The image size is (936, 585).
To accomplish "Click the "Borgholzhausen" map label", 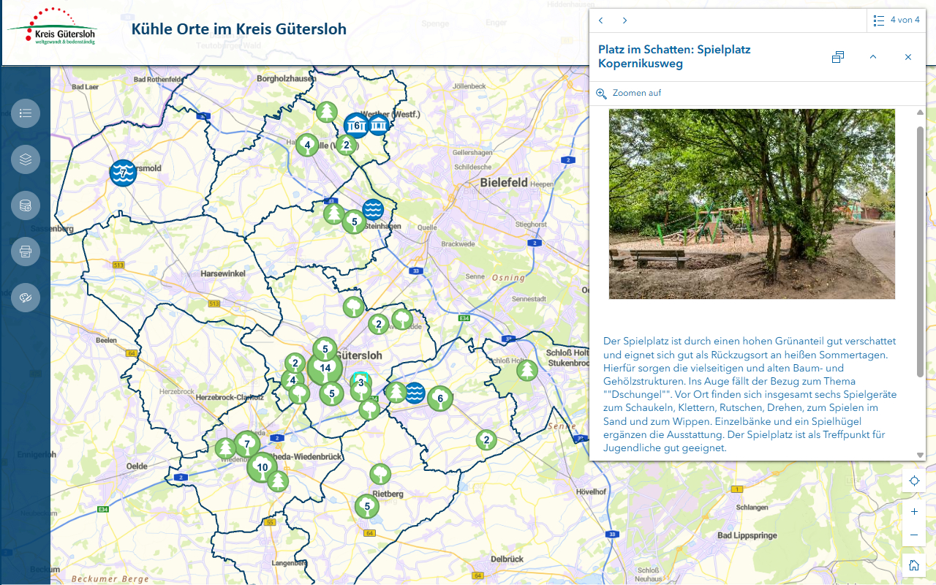I will [x=285, y=78].
